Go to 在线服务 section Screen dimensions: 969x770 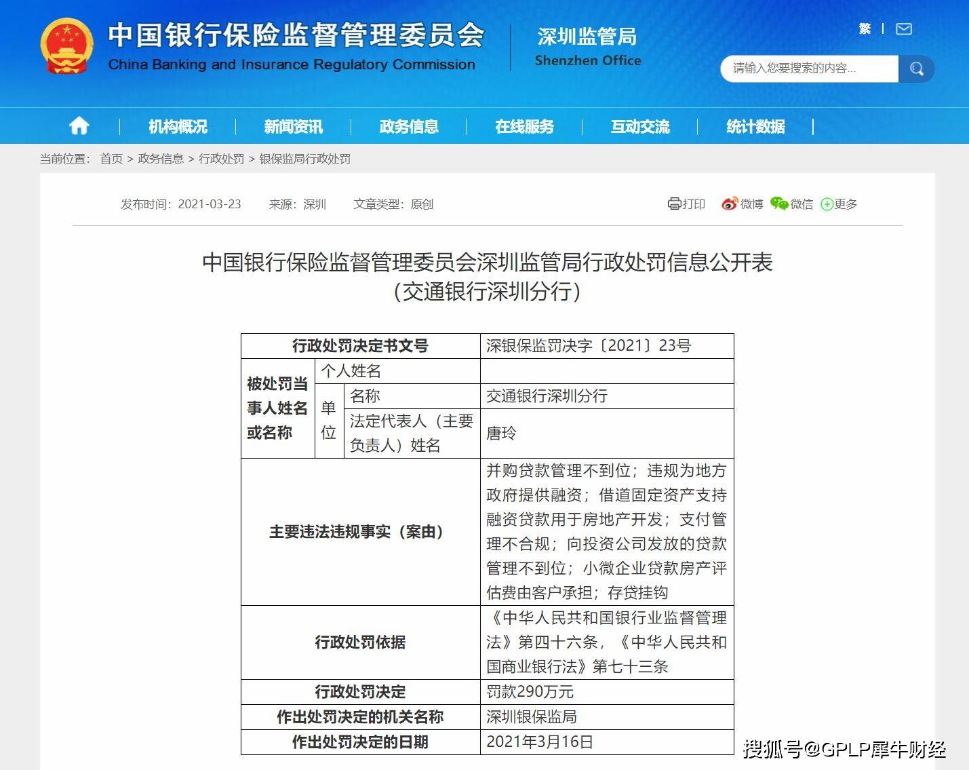[524, 127]
